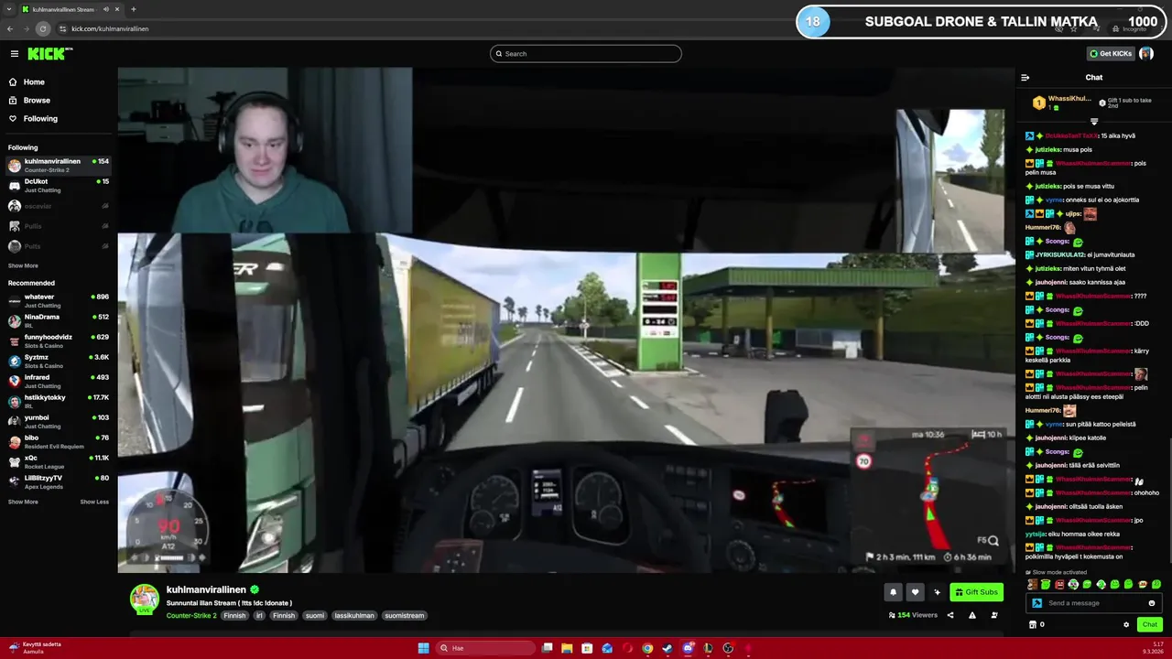Image resolution: width=1172 pixels, height=659 pixels.
Task: Open yurnboi recommended channel
Action: click(59, 421)
